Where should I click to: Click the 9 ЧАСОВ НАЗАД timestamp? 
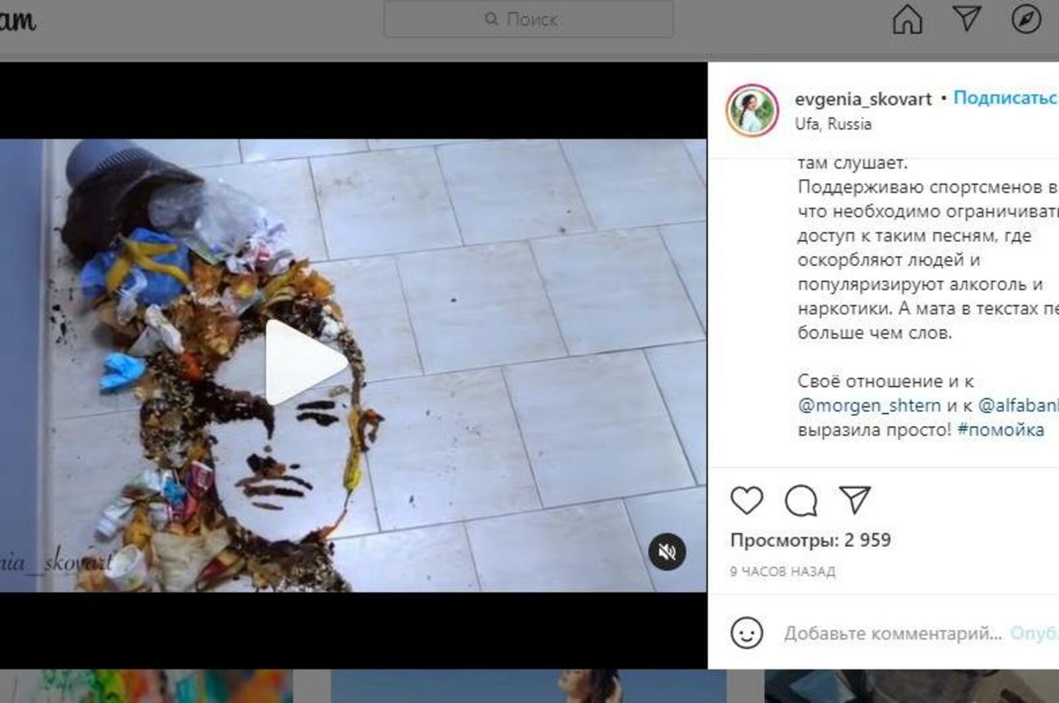point(782,571)
